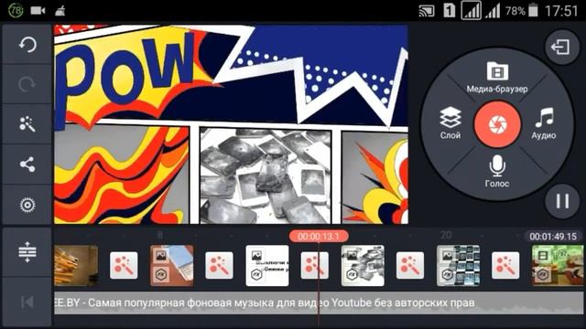The image size is (586, 329).
Task: Start Голос voice recording
Action: [497, 171]
